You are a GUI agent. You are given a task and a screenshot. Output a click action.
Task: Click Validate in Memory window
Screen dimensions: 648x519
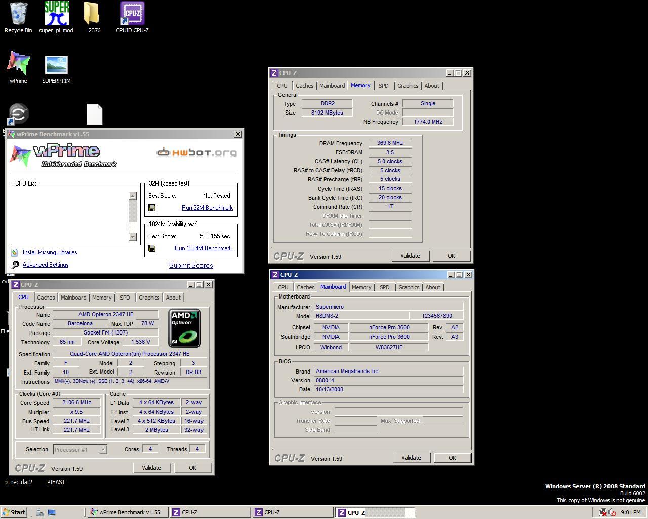[x=410, y=256]
